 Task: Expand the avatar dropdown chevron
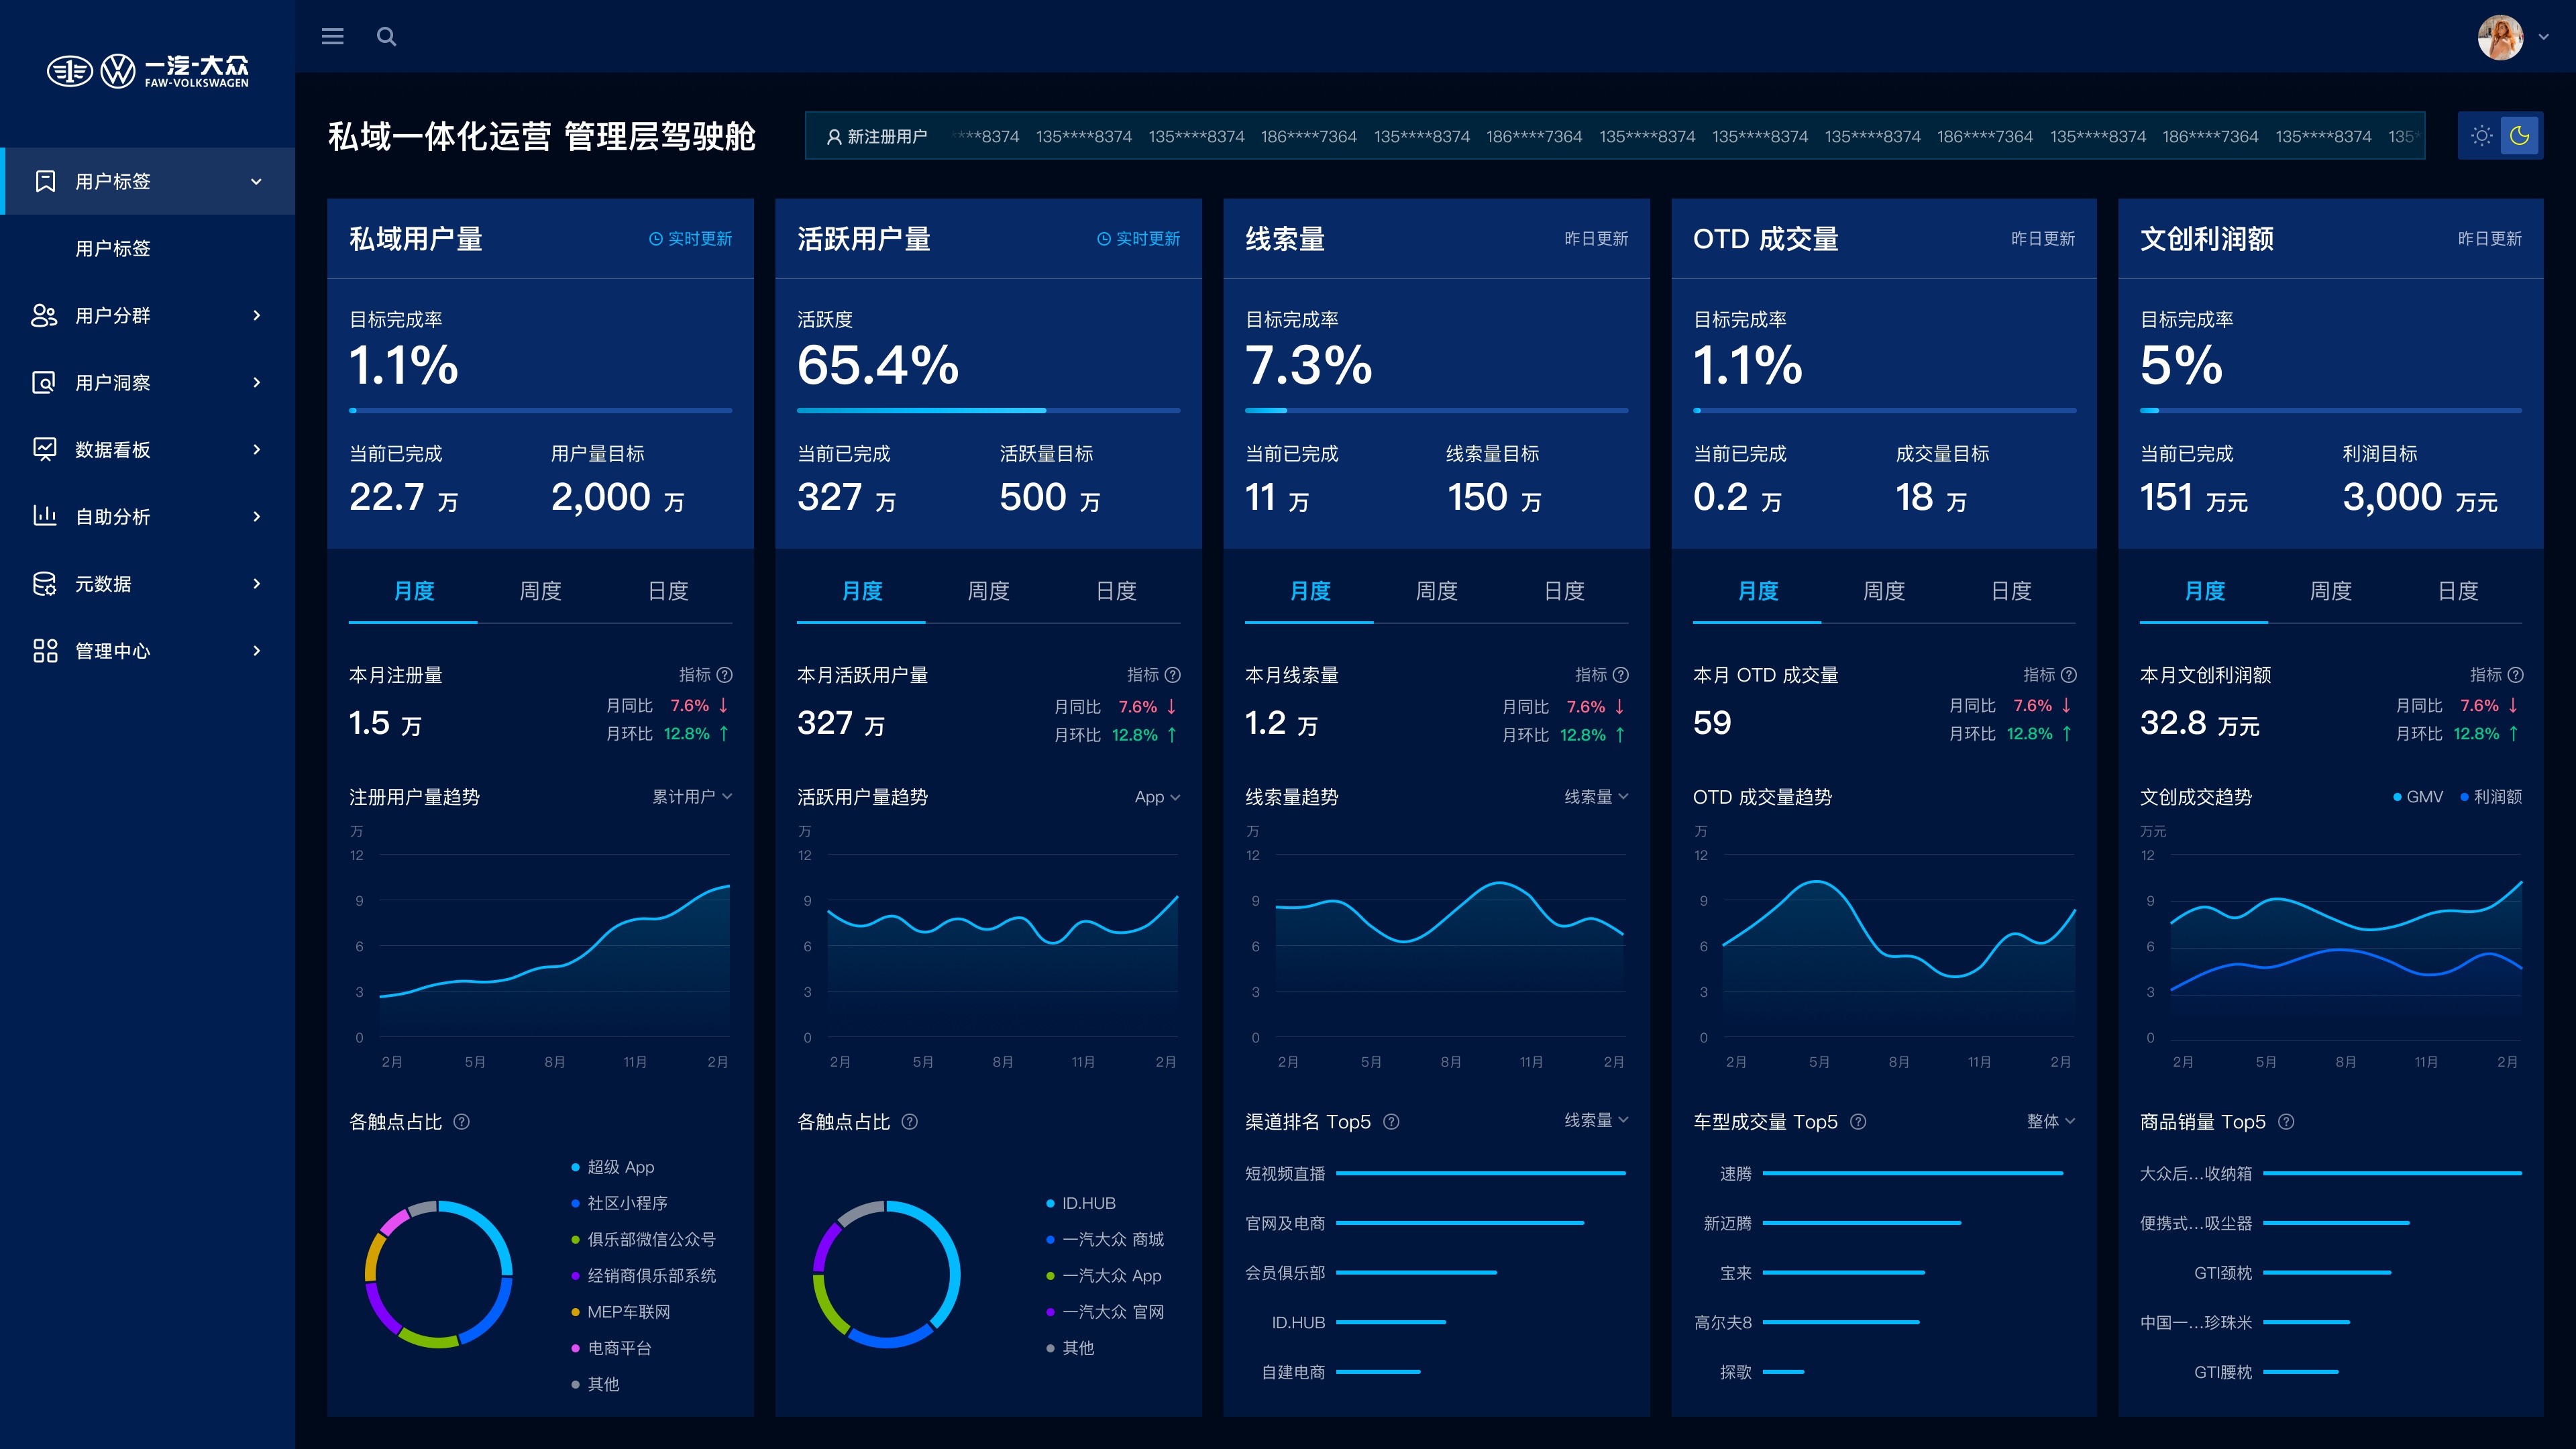[x=2544, y=37]
